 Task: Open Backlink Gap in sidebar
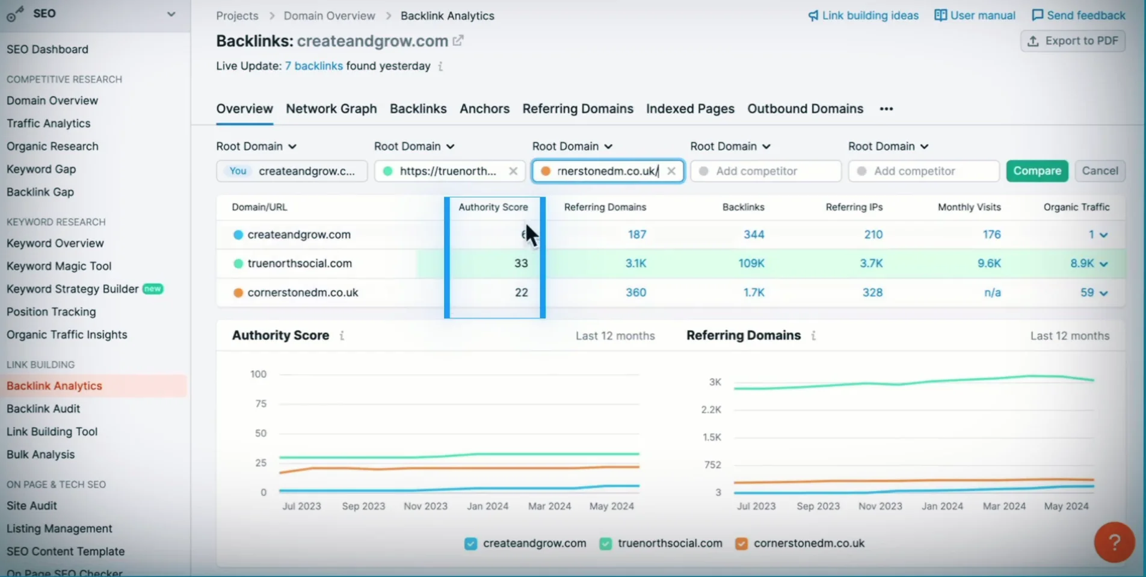click(x=40, y=192)
